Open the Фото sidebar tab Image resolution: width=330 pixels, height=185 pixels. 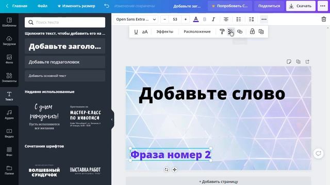click(9, 59)
